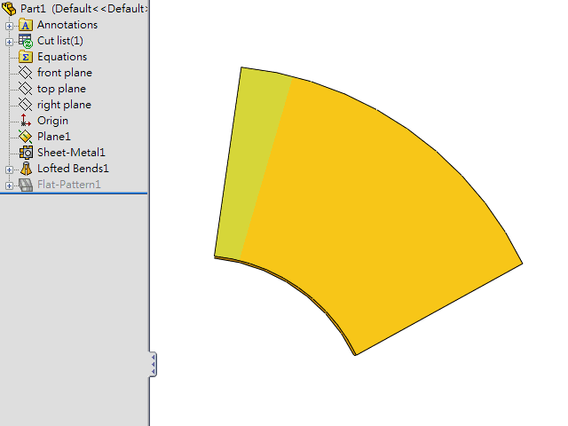
Task: Click the Sheet-Metal1 feature icon
Action: [x=26, y=153]
